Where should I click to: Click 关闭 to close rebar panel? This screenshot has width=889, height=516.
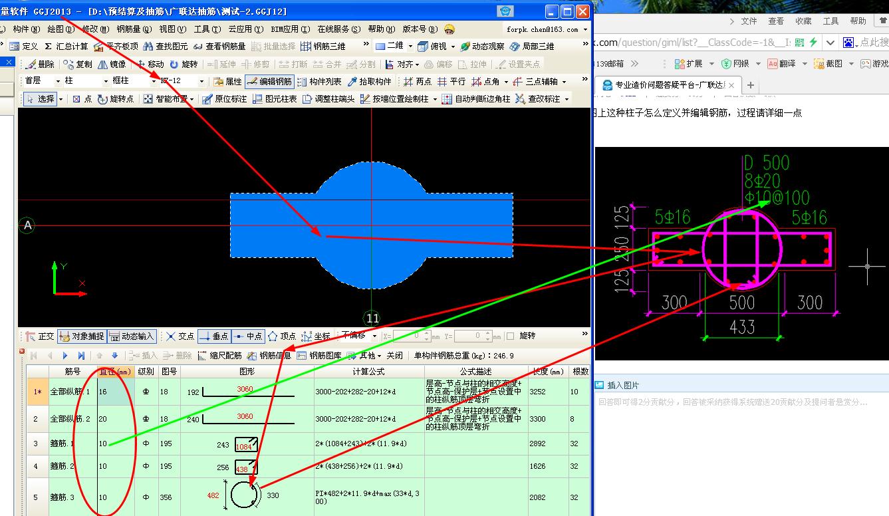(394, 356)
